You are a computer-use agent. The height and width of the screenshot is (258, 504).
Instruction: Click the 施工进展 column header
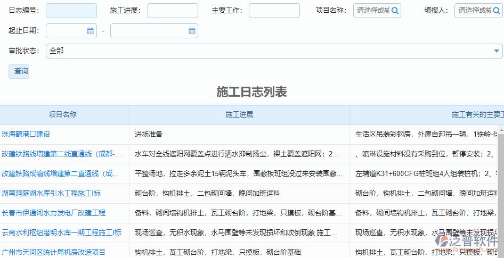click(239, 114)
